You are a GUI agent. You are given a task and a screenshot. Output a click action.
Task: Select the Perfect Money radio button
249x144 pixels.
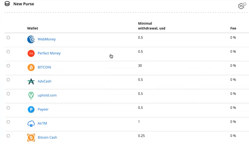[8, 52]
